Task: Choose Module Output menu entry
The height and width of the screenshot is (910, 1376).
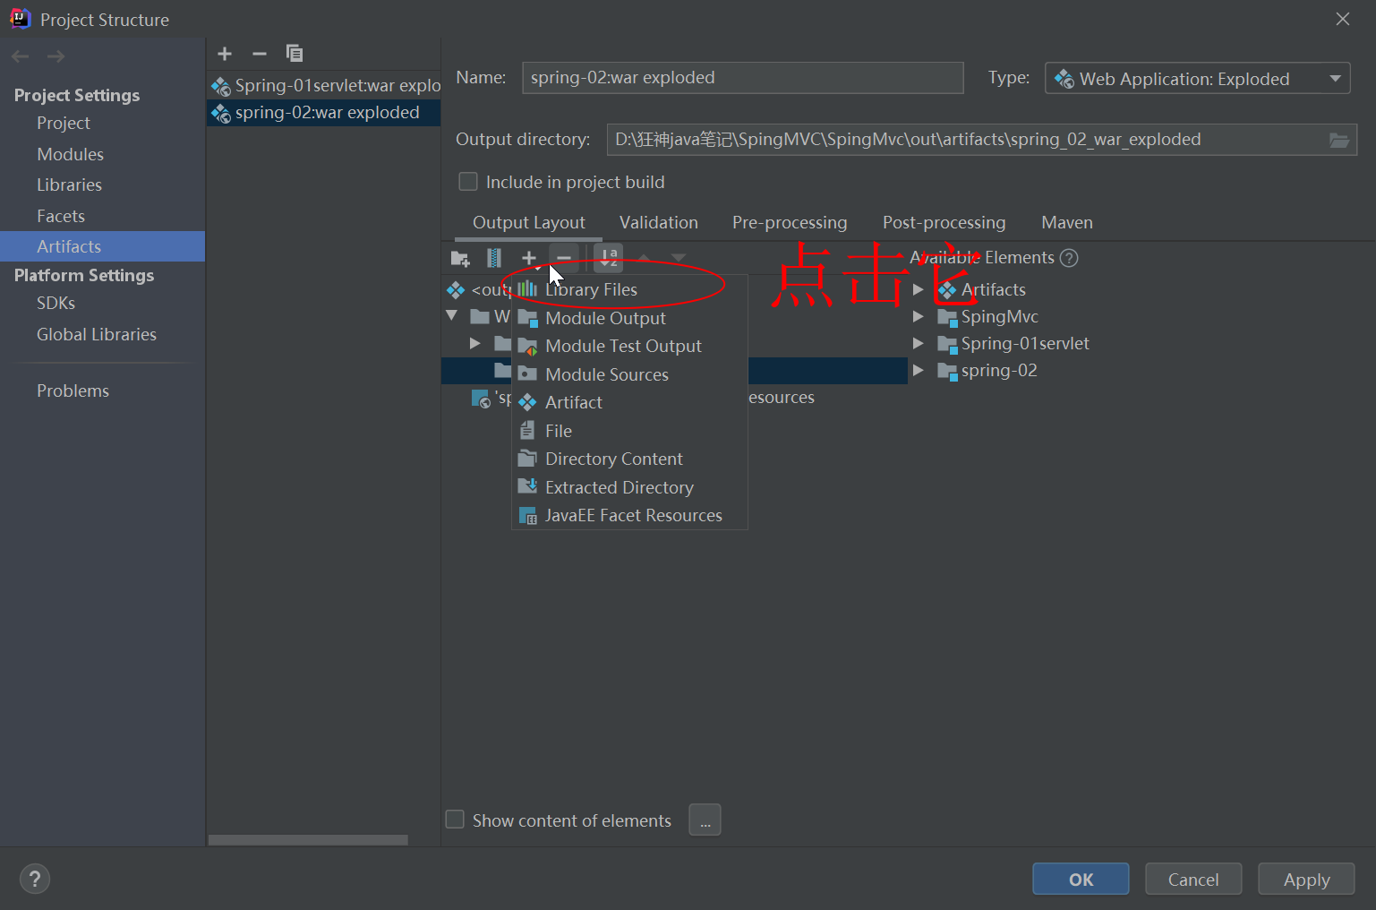Action: [x=629, y=318]
